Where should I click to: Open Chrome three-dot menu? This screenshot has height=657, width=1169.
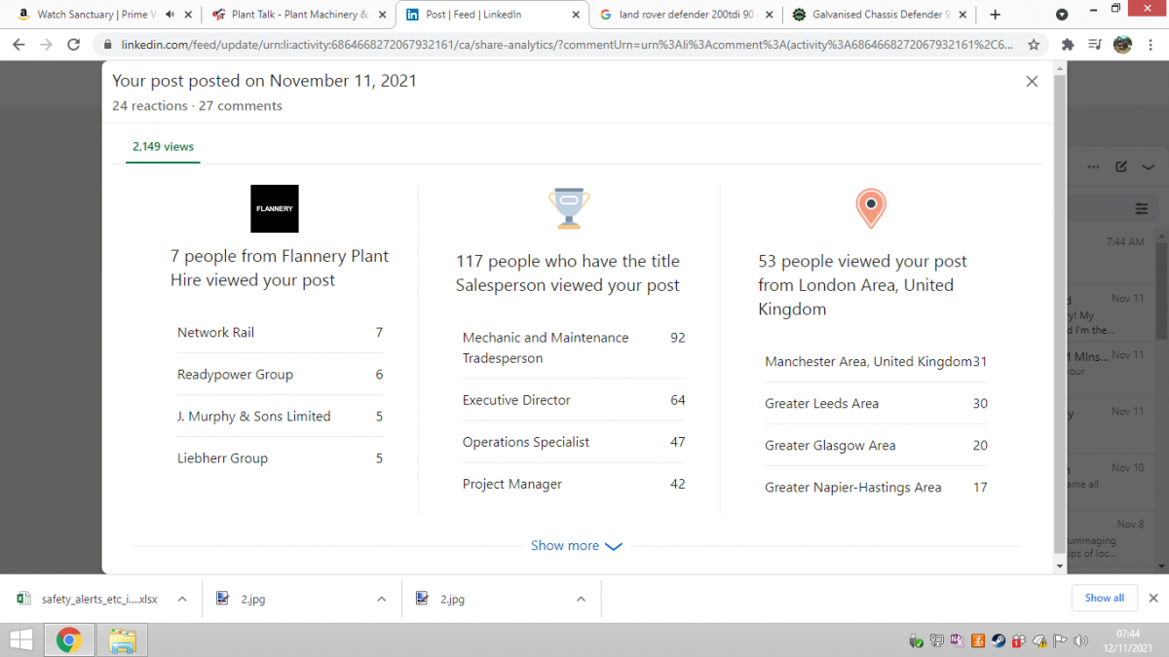click(x=1150, y=45)
